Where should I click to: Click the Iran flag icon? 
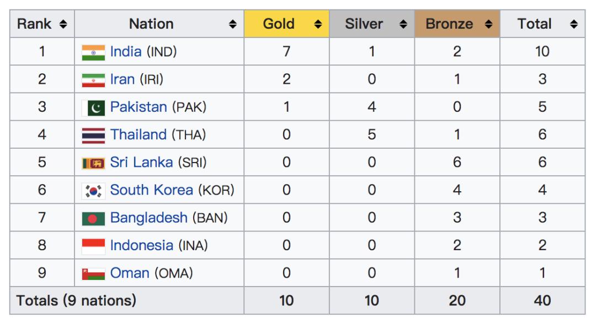(93, 80)
